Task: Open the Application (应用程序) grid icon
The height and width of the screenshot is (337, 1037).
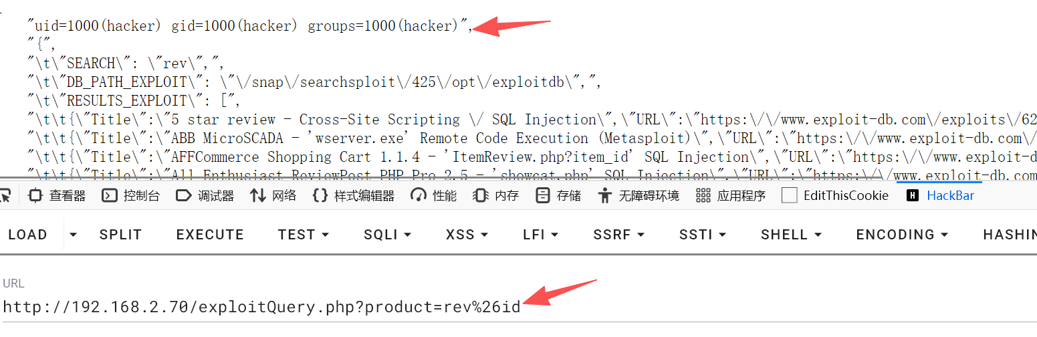Action: 703,196
